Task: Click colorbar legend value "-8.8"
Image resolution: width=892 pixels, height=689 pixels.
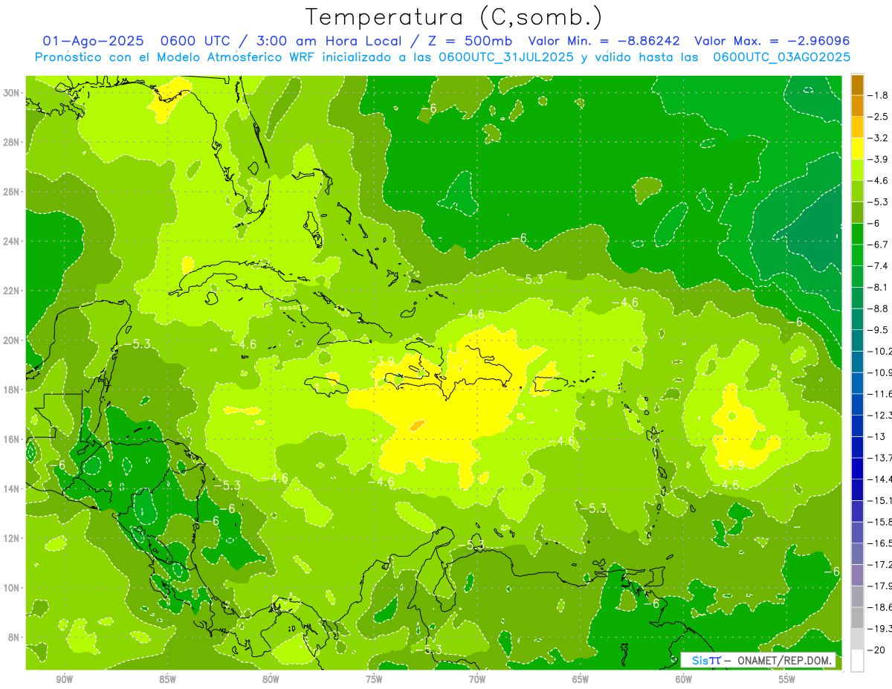Action: [x=879, y=308]
